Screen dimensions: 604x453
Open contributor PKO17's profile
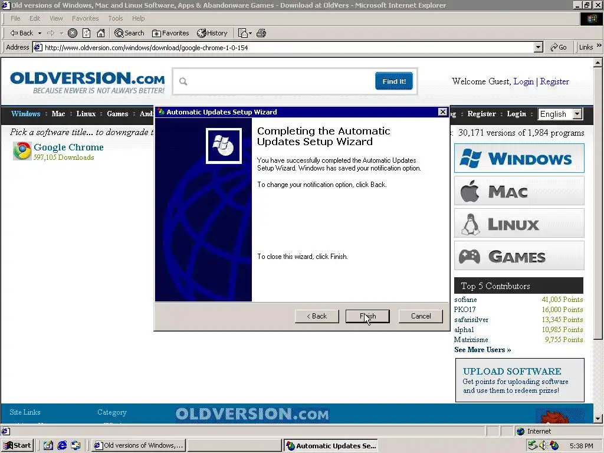coord(465,309)
